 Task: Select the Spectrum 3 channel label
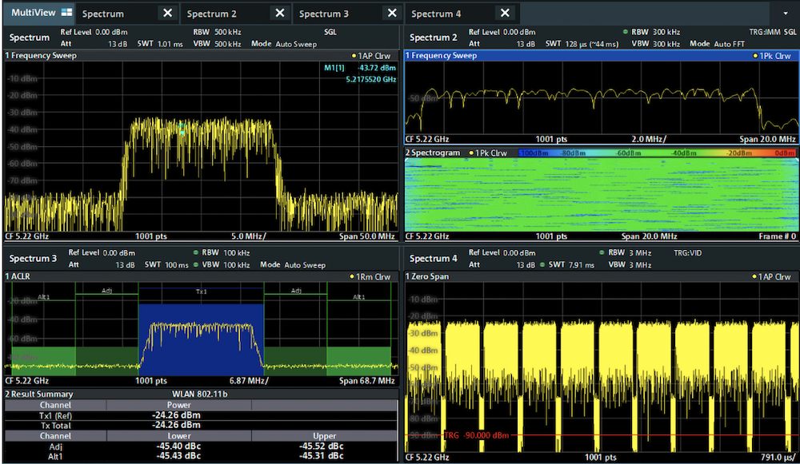point(34,259)
